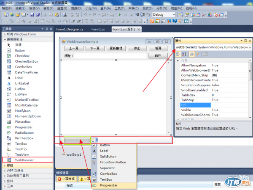Select the 前往 button on the form
The width and height of the screenshot is (253, 190).
coord(158,56)
